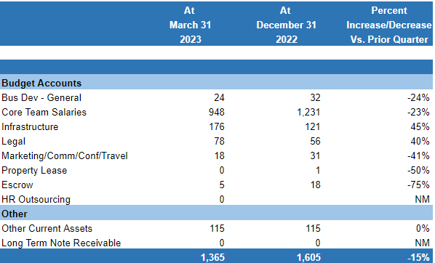Select the HR Outsourcing label
The image size is (435, 263).
[x=36, y=199]
